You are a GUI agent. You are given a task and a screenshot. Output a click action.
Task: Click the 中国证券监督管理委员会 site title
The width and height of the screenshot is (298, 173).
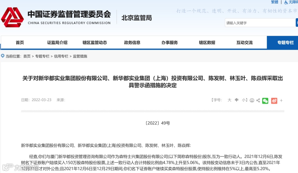(x=69, y=14)
